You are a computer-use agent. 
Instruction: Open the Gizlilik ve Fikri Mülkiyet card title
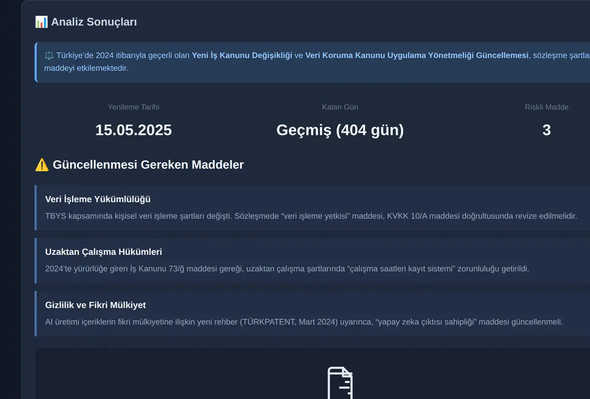95,305
